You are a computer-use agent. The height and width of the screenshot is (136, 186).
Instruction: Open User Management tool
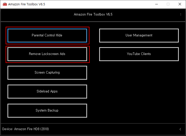[x=139, y=35]
